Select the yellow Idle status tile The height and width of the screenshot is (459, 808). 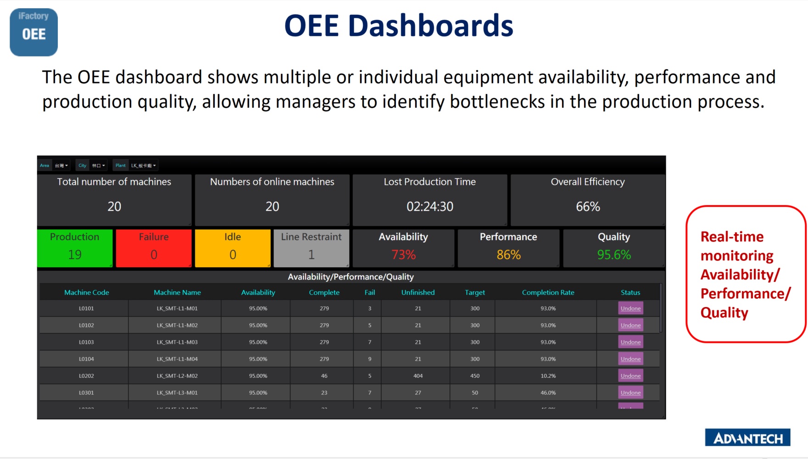(x=233, y=248)
